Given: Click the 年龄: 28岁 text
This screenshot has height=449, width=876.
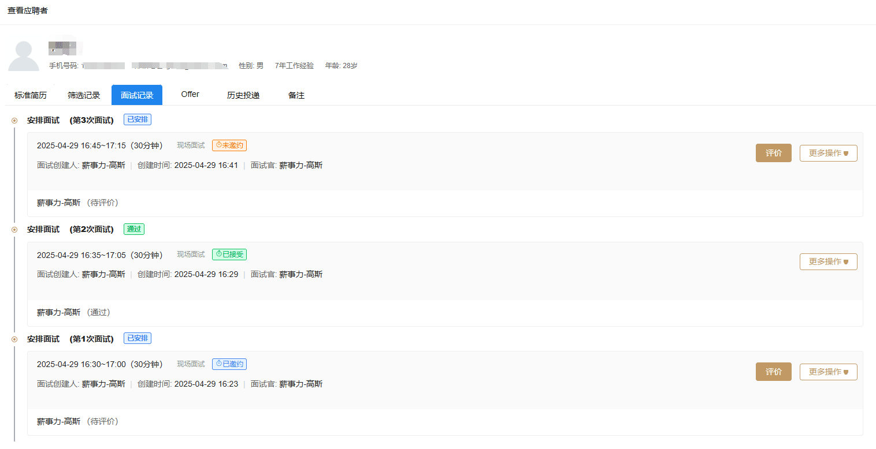Looking at the screenshot, I should tap(341, 66).
